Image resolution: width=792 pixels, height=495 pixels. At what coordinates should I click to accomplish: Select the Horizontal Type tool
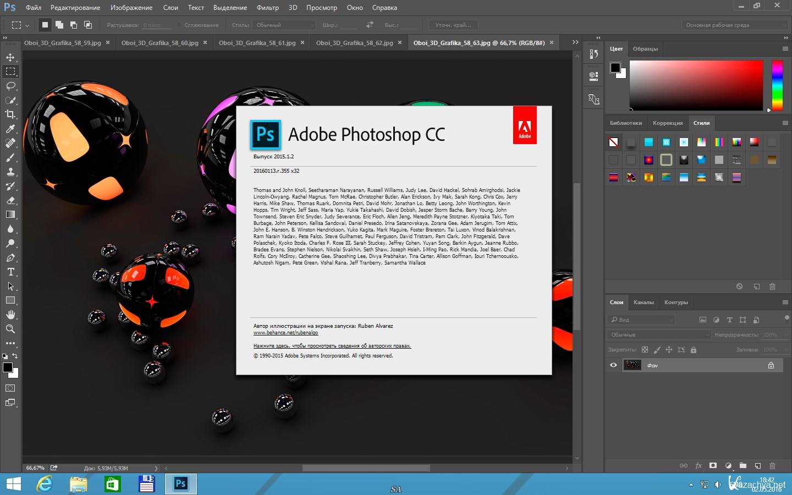pyautogui.click(x=10, y=272)
